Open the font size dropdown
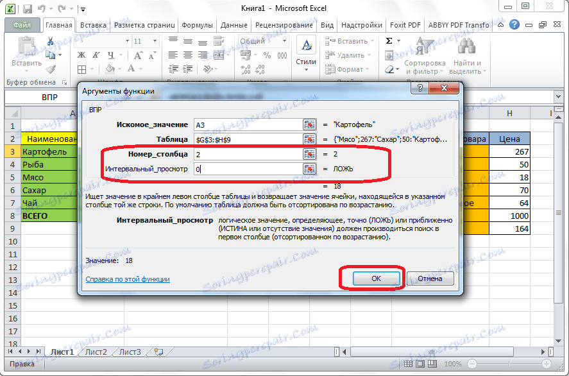The image size is (569, 376). pos(154,40)
